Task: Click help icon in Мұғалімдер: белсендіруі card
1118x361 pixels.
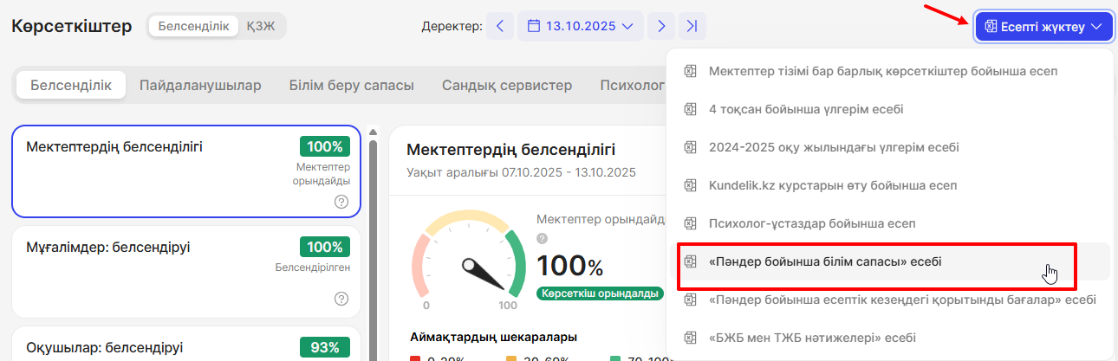Action: click(x=341, y=299)
